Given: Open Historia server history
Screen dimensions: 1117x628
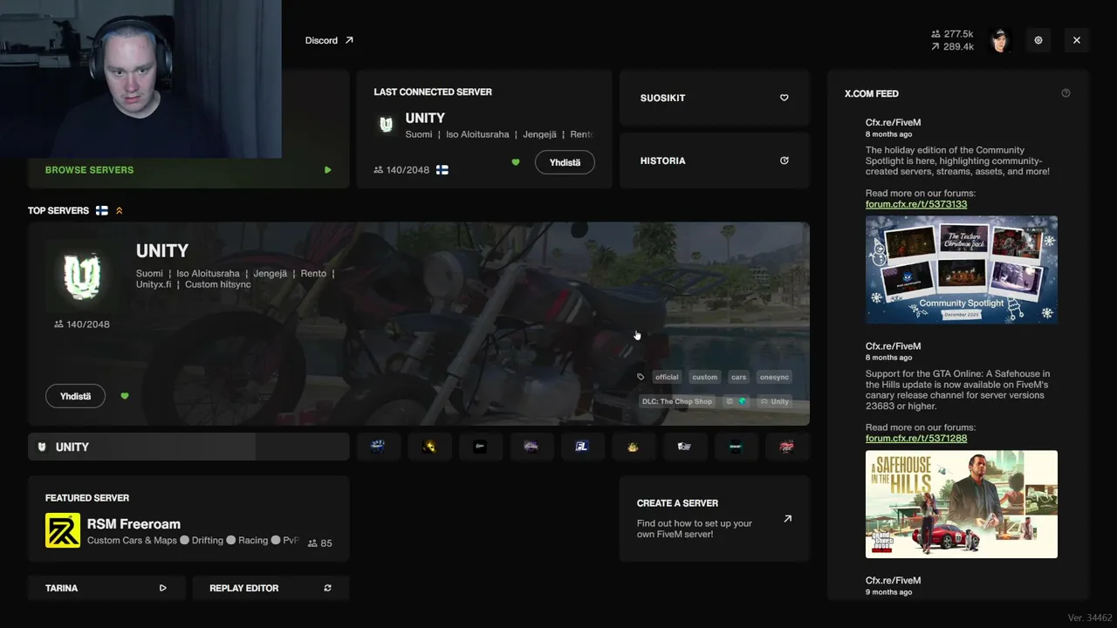Looking at the screenshot, I should coord(715,160).
